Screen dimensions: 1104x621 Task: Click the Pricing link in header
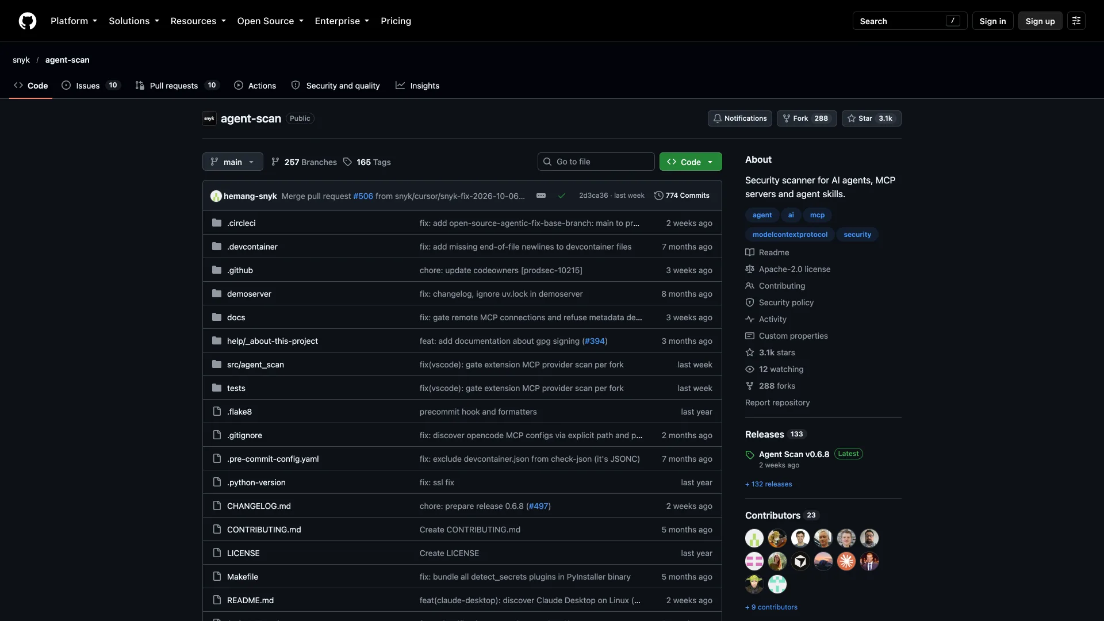396,21
